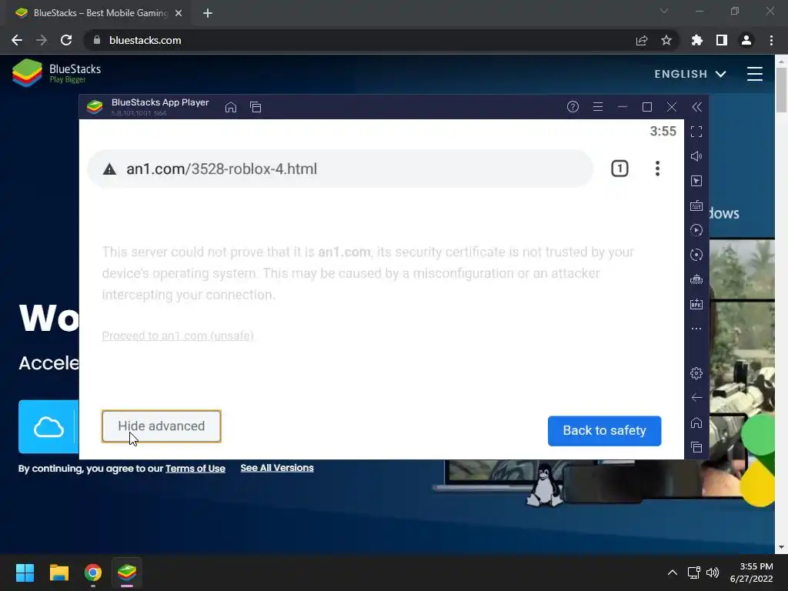Image resolution: width=788 pixels, height=591 pixels.
Task: Open BlueStacks help question mark icon
Action: pos(573,106)
